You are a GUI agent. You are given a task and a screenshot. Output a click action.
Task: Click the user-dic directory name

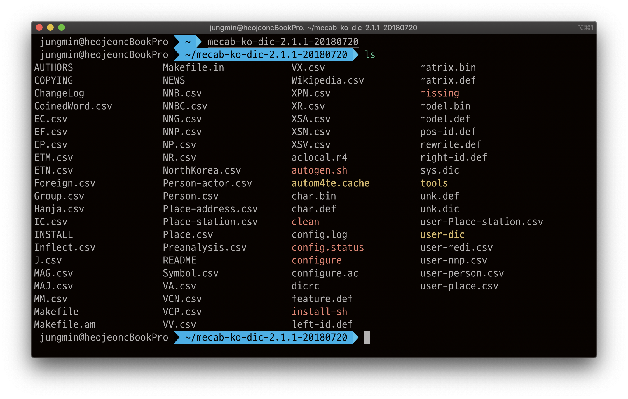442,235
